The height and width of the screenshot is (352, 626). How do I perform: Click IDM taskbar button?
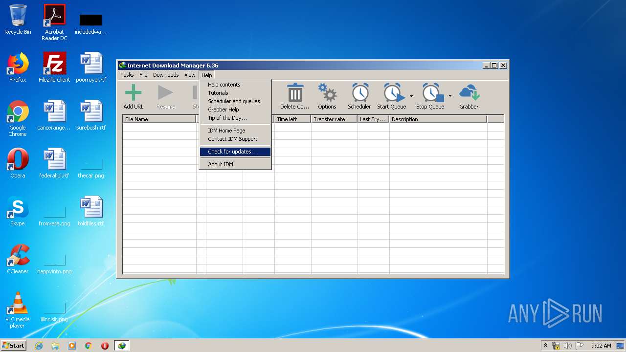[121, 346]
